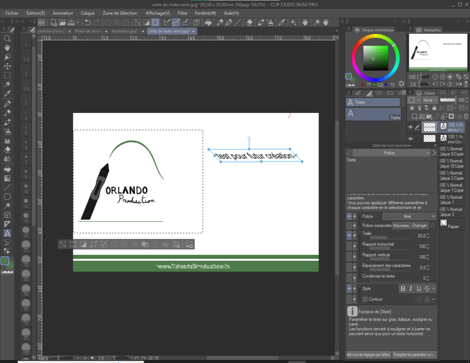Click Underline U style button
Viewport: 470px width, 363px height.
click(x=419, y=289)
